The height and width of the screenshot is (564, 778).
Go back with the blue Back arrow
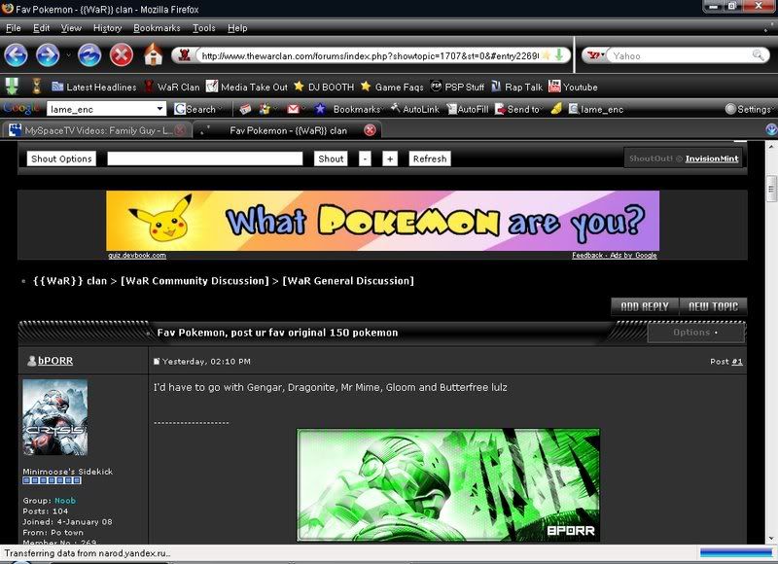click(16, 55)
